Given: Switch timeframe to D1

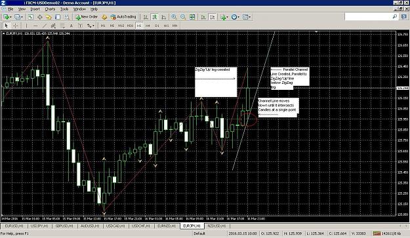Looking at the screenshot, I should 157,26.
